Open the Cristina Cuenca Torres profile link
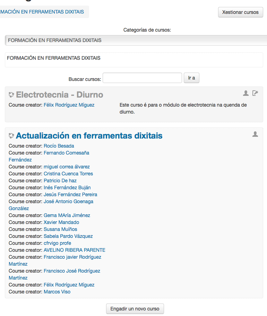The height and width of the screenshot is (316, 267). pyautogui.click(x=68, y=174)
